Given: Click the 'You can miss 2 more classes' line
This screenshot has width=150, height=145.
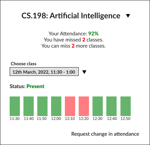Looking at the screenshot, I should point(74,46).
